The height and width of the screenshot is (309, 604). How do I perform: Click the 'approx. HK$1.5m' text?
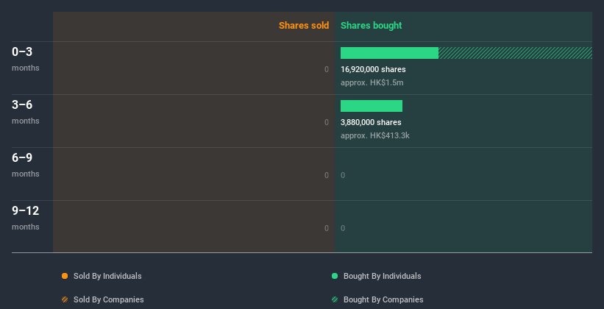click(372, 83)
